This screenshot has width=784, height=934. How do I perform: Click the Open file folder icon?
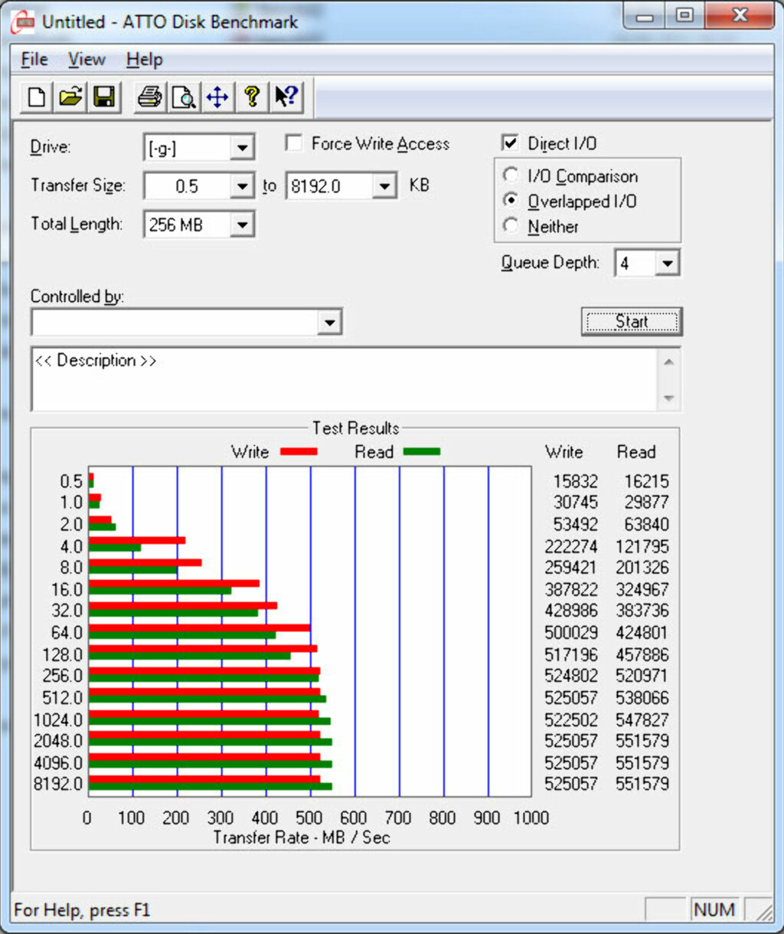tap(70, 97)
